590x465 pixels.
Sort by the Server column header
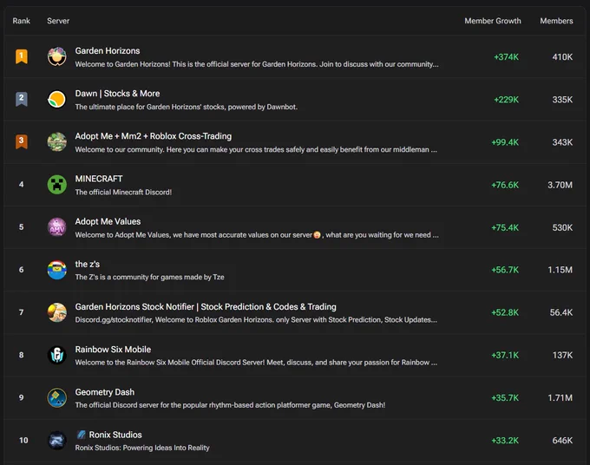(58, 21)
